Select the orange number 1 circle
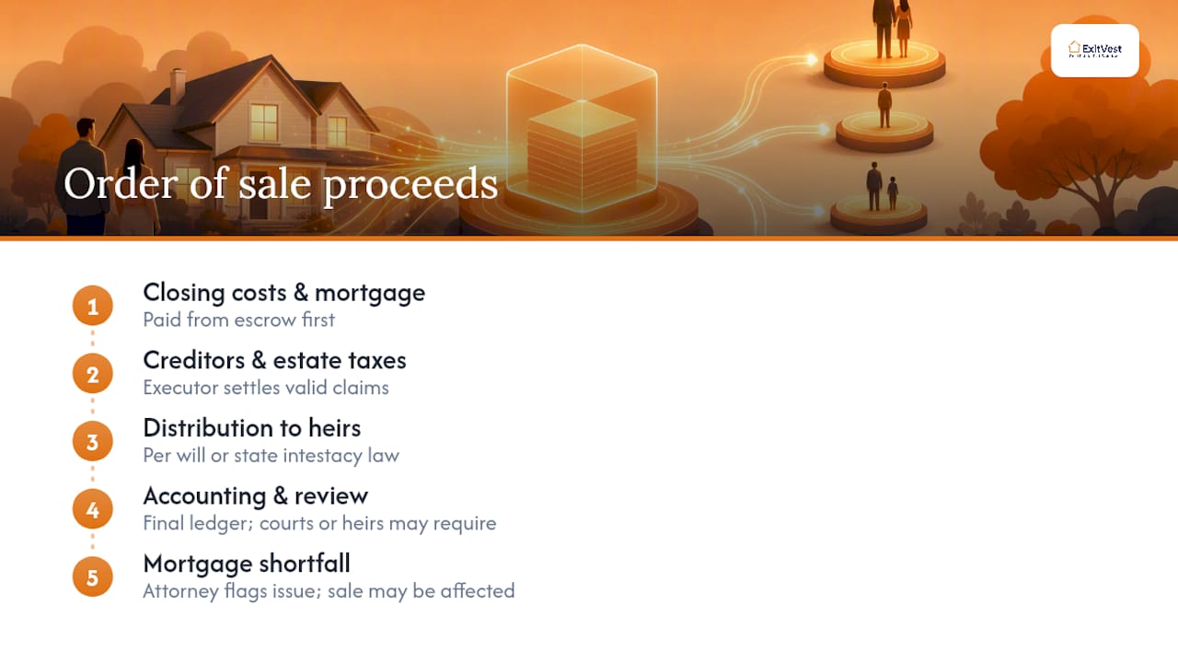The height and width of the screenshot is (663, 1178). click(93, 306)
